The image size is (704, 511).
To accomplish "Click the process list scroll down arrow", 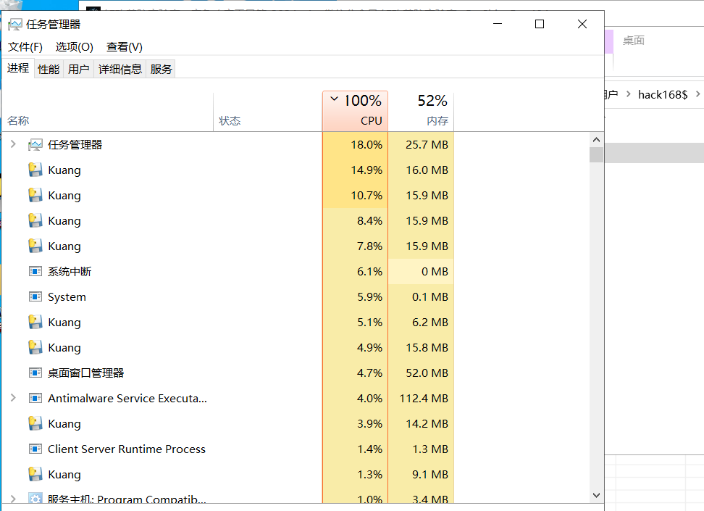I will pyautogui.click(x=596, y=495).
